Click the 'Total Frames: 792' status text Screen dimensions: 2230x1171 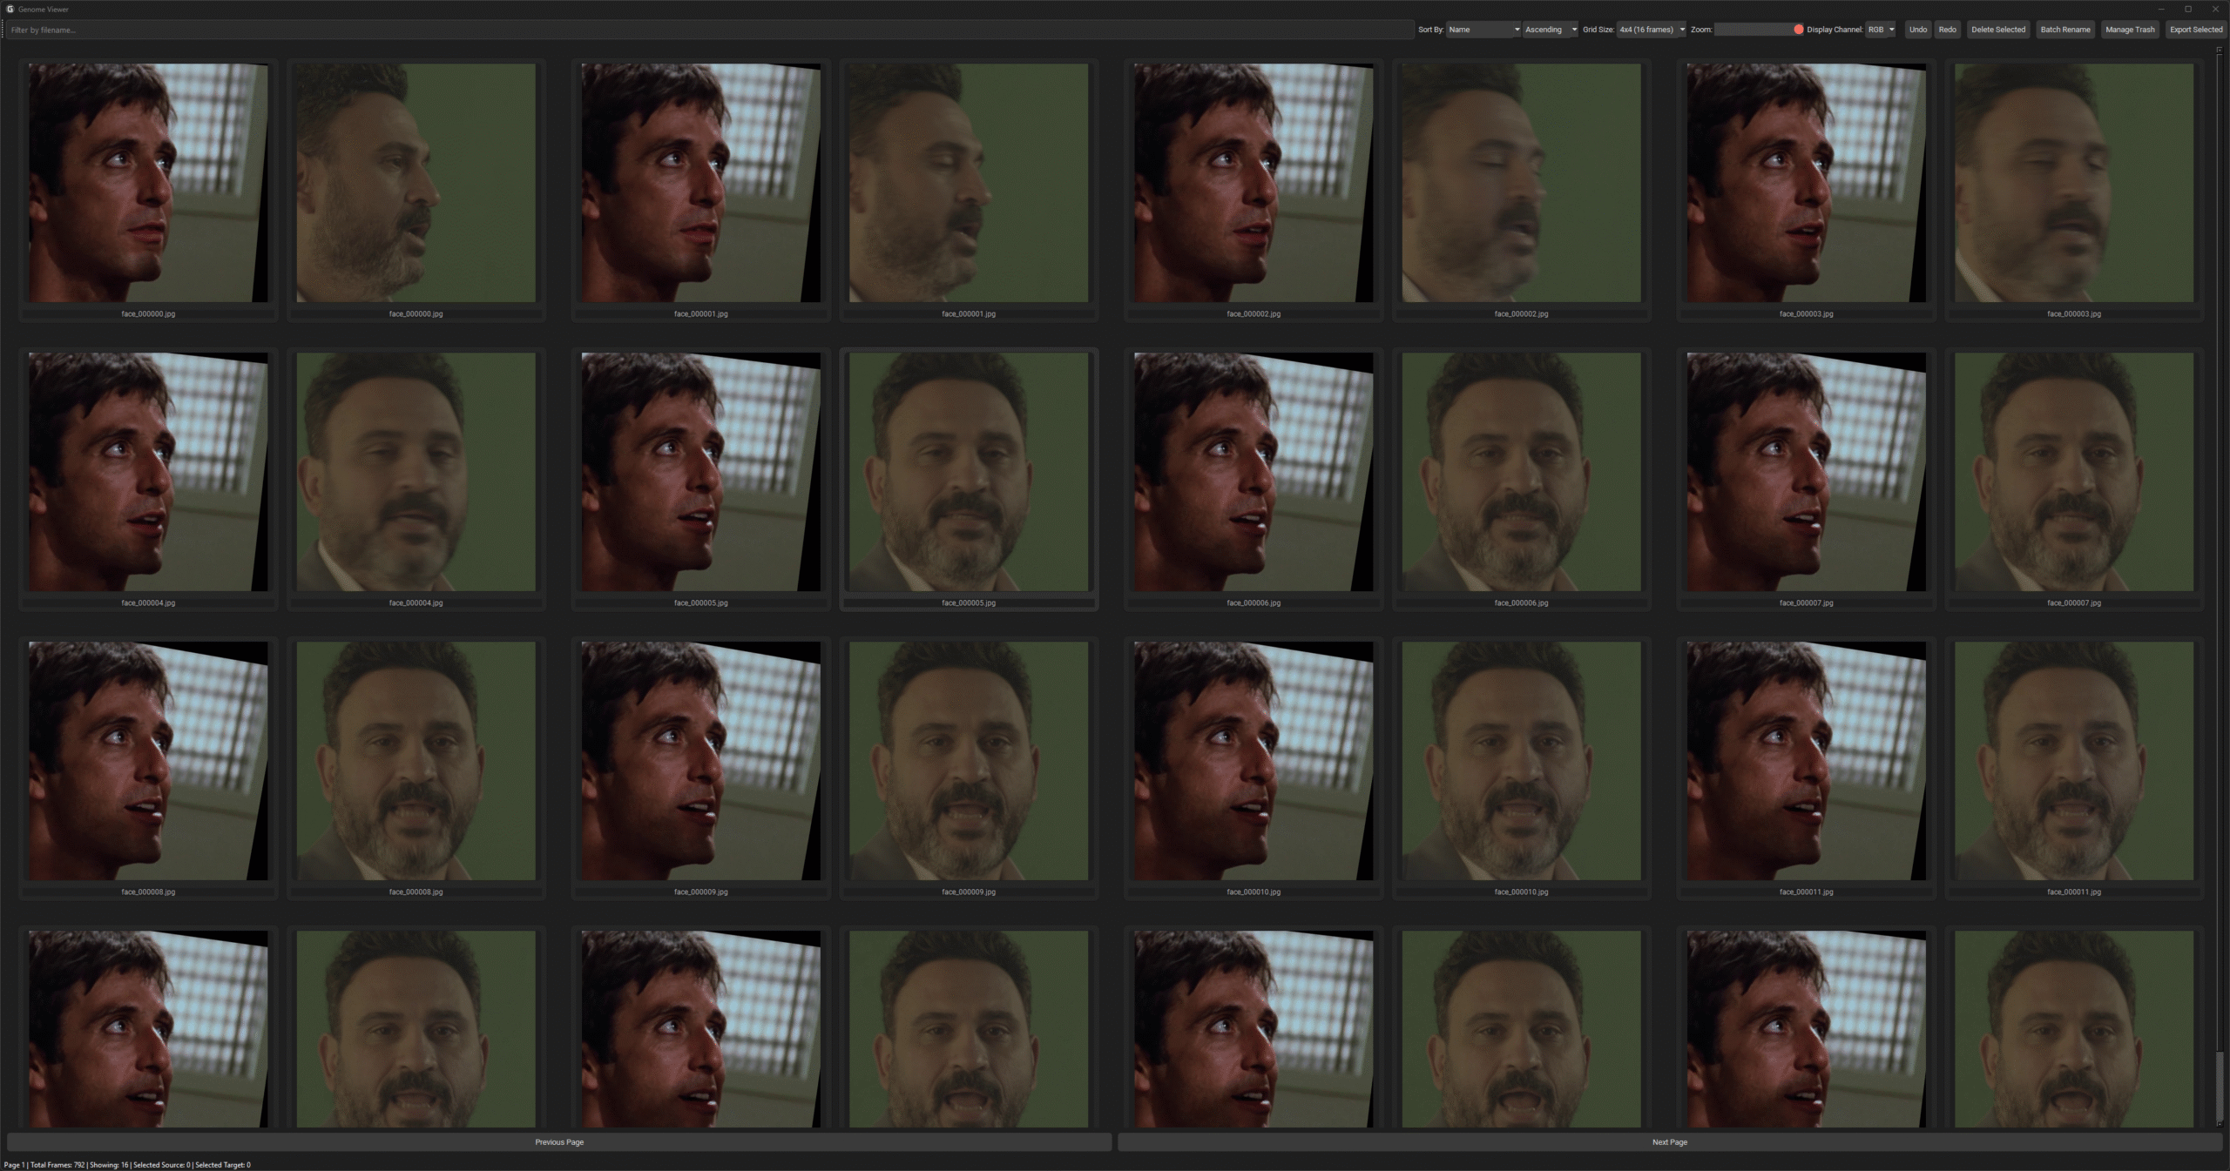pyautogui.click(x=57, y=1165)
